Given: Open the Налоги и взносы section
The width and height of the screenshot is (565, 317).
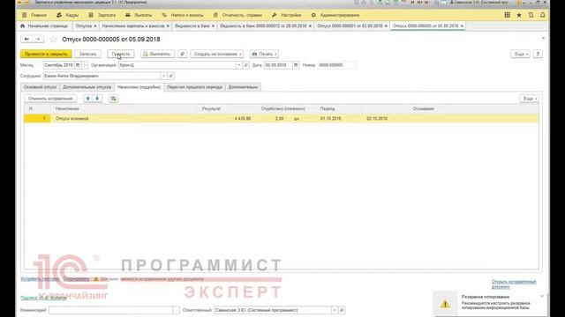Looking at the screenshot, I should click(183, 15).
